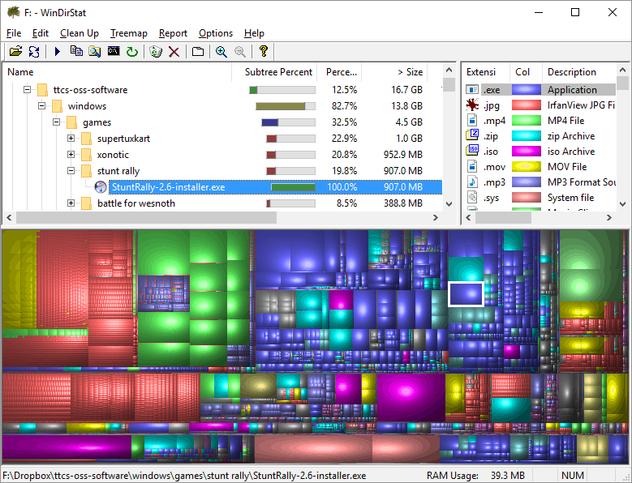The height and width of the screenshot is (483, 632).
Task: Expand the supertuxkart folder
Action: pos(71,139)
